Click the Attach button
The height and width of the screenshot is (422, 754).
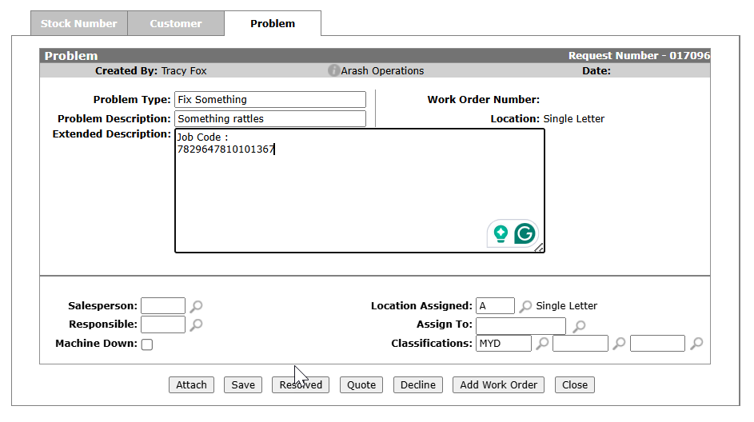(192, 385)
